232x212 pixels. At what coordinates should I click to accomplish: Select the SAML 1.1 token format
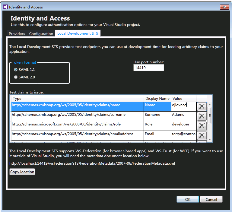24,70
